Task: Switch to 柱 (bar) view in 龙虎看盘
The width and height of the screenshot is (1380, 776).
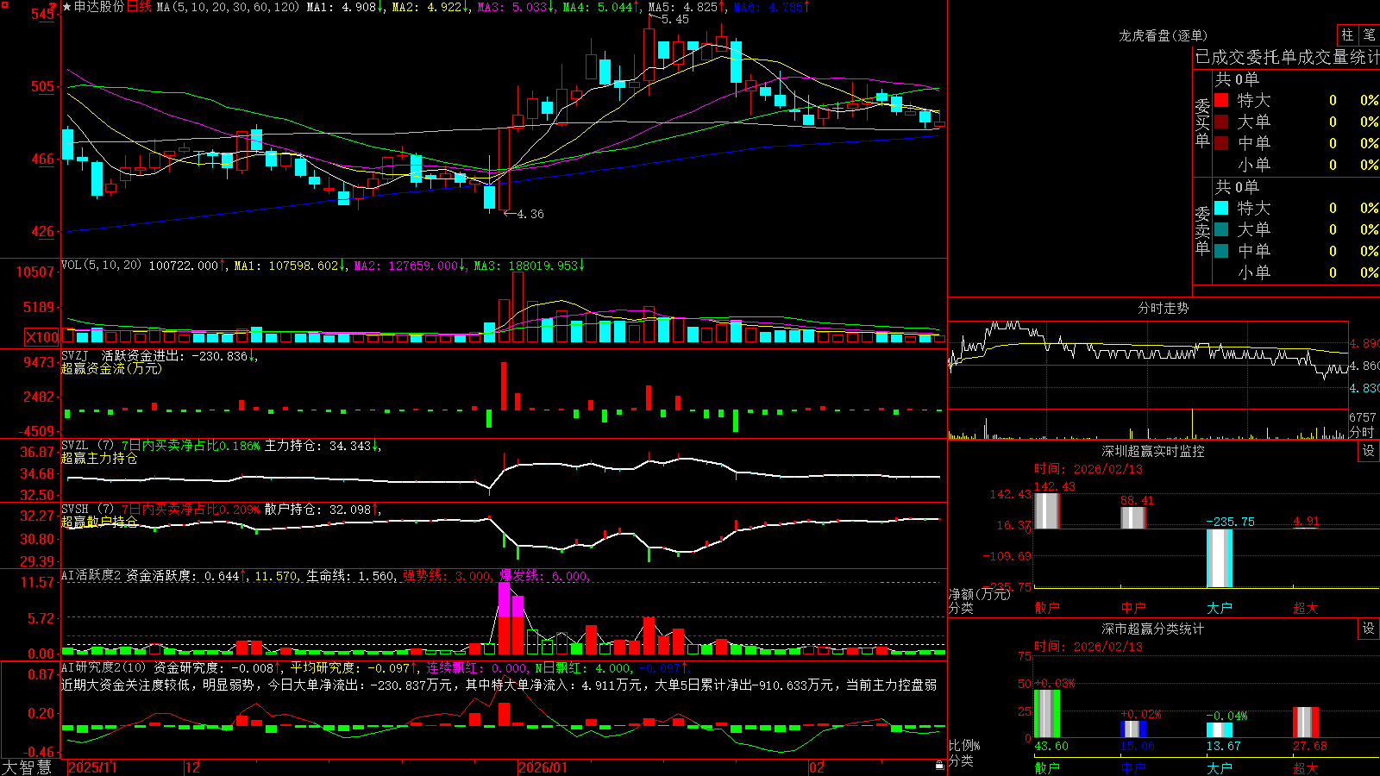Action: tap(1347, 34)
